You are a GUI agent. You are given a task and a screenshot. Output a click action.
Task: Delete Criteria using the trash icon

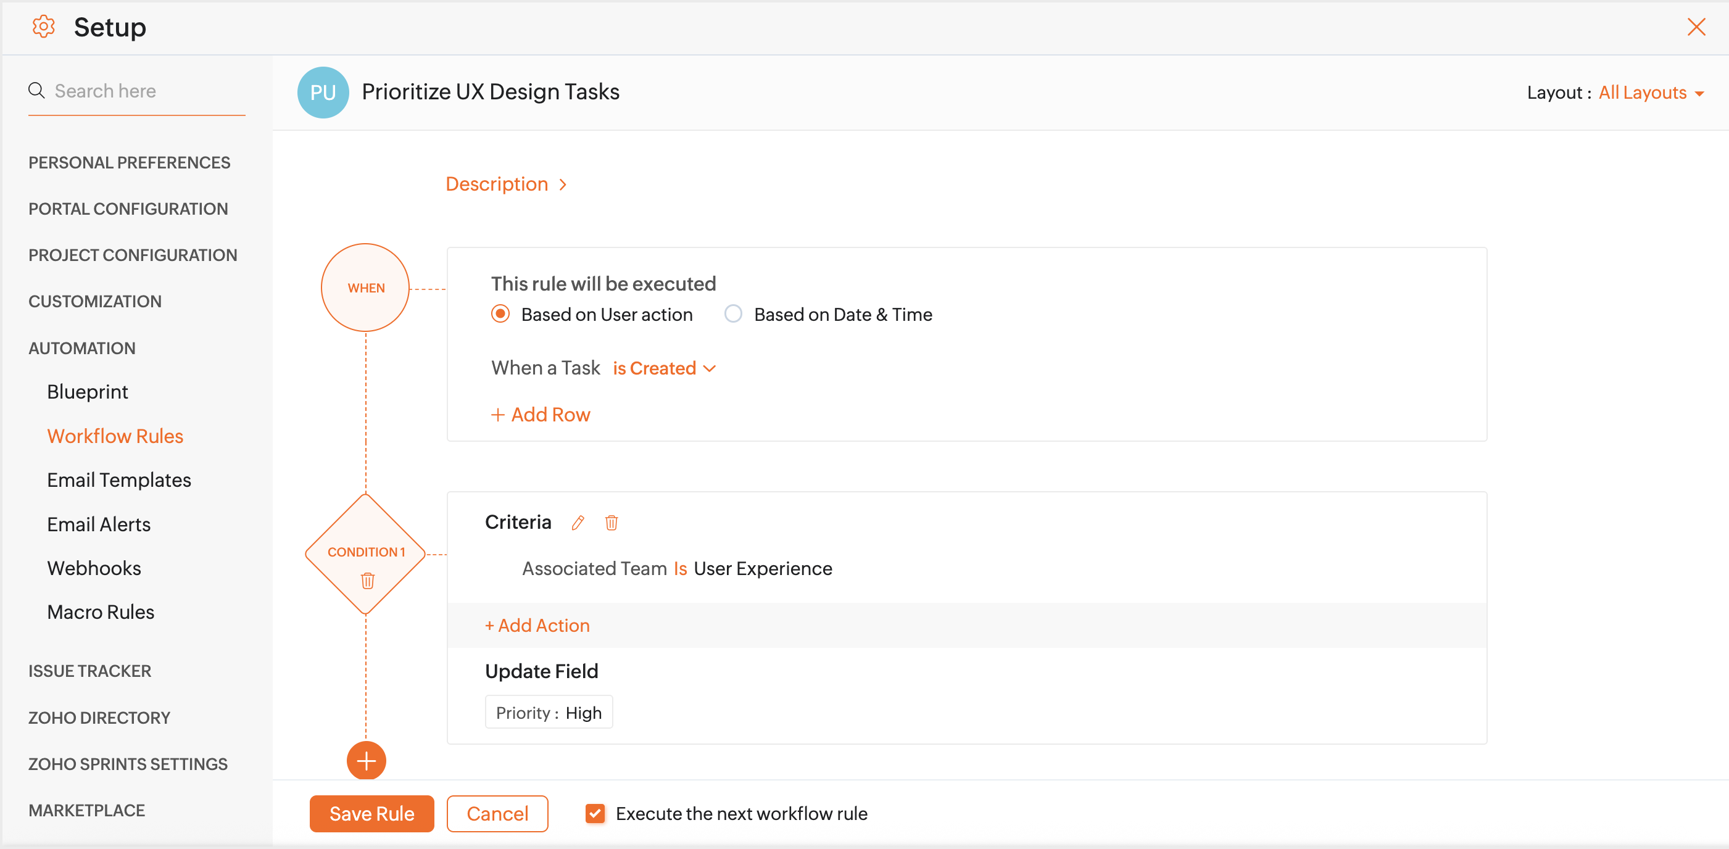pyautogui.click(x=611, y=523)
